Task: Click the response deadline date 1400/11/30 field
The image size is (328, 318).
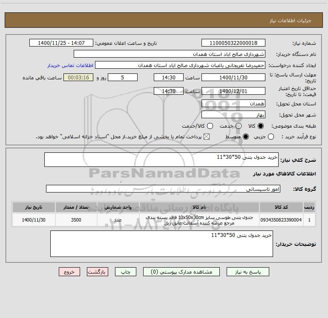Action: (x=233, y=78)
